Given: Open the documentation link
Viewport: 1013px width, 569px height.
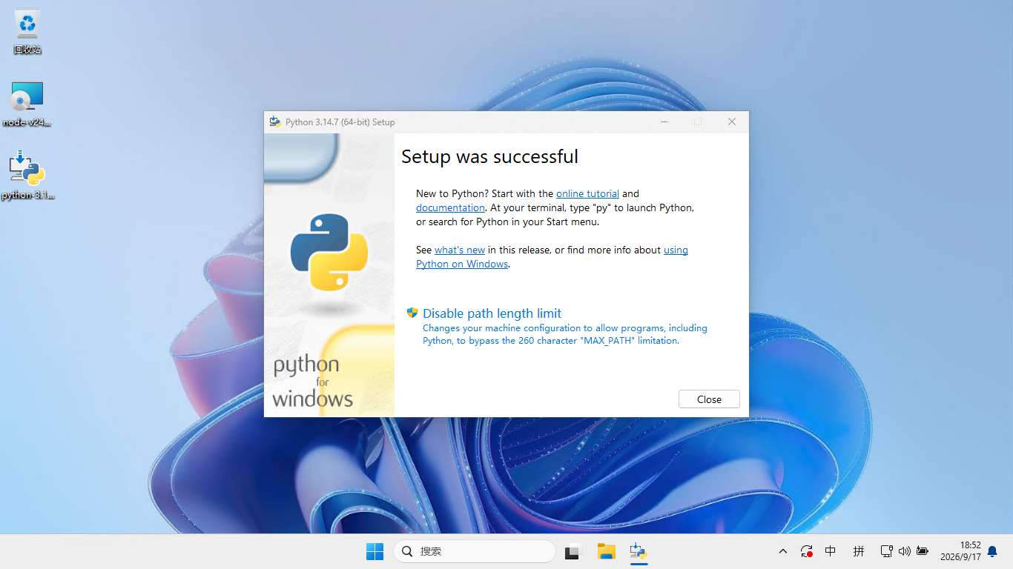Looking at the screenshot, I should pyautogui.click(x=450, y=207).
